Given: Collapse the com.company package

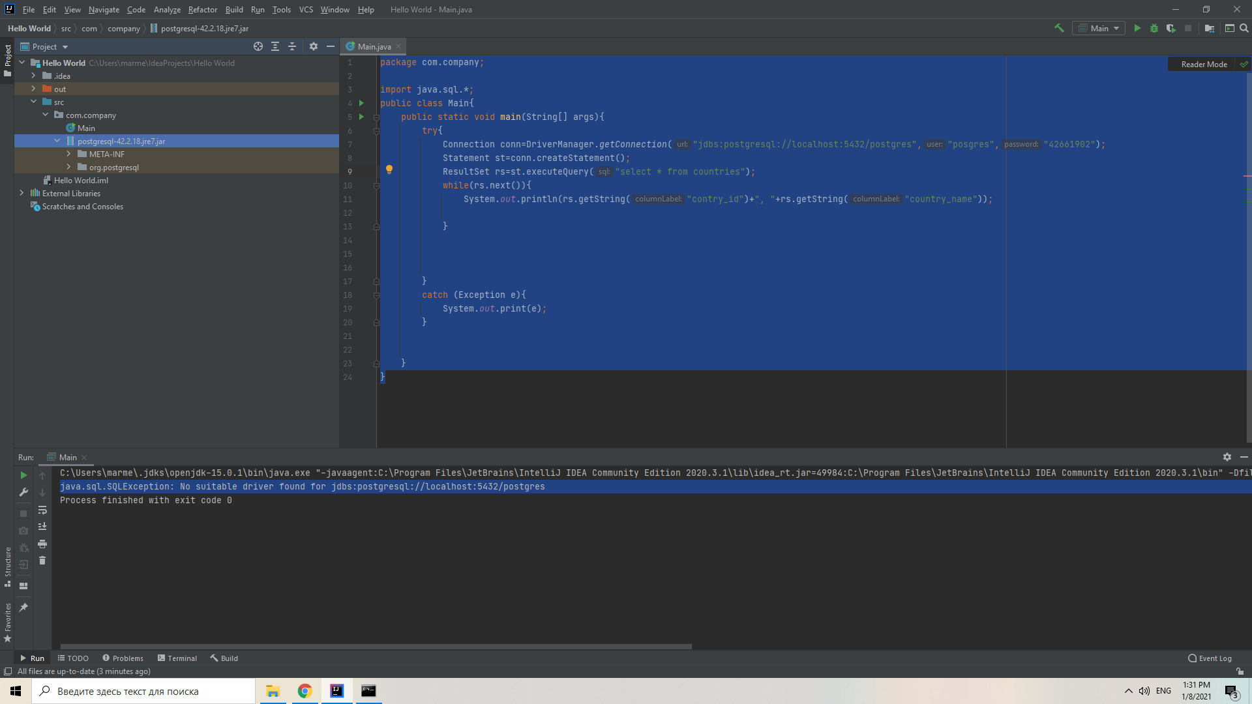Looking at the screenshot, I should (x=45, y=115).
